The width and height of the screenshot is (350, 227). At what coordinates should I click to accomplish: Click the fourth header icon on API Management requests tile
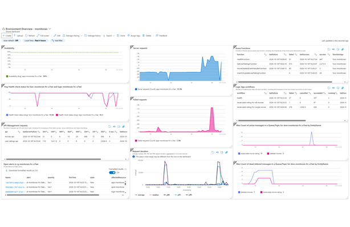pyautogui.click(x=124, y=127)
